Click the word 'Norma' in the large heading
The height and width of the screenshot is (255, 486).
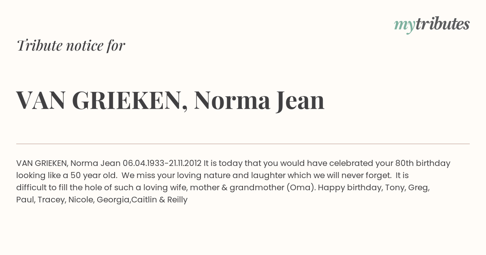(x=232, y=100)
